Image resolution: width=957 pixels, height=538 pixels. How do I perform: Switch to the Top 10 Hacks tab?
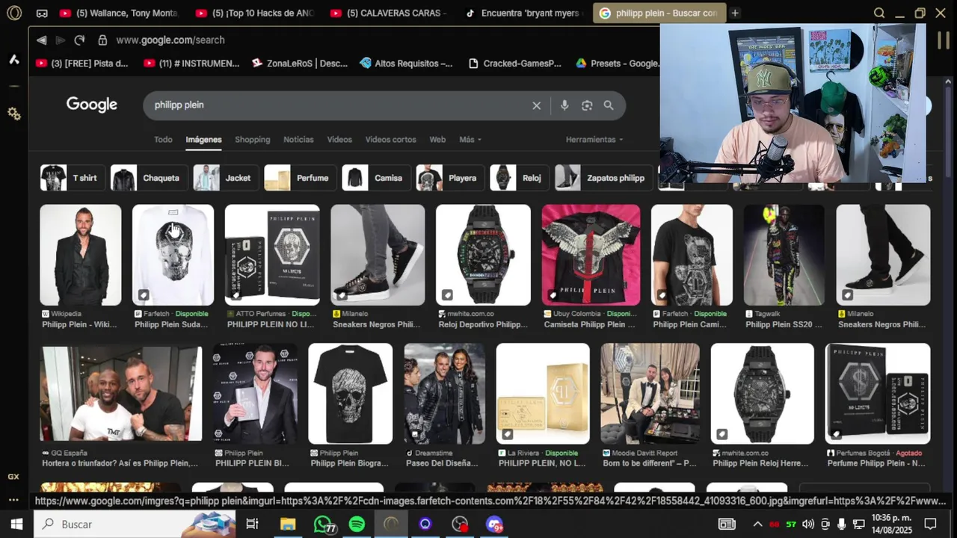(256, 13)
